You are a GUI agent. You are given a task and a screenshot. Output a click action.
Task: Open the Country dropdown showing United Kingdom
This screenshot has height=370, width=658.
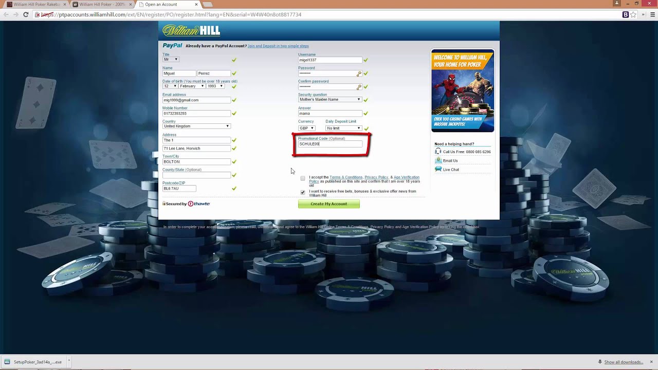click(196, 126)
